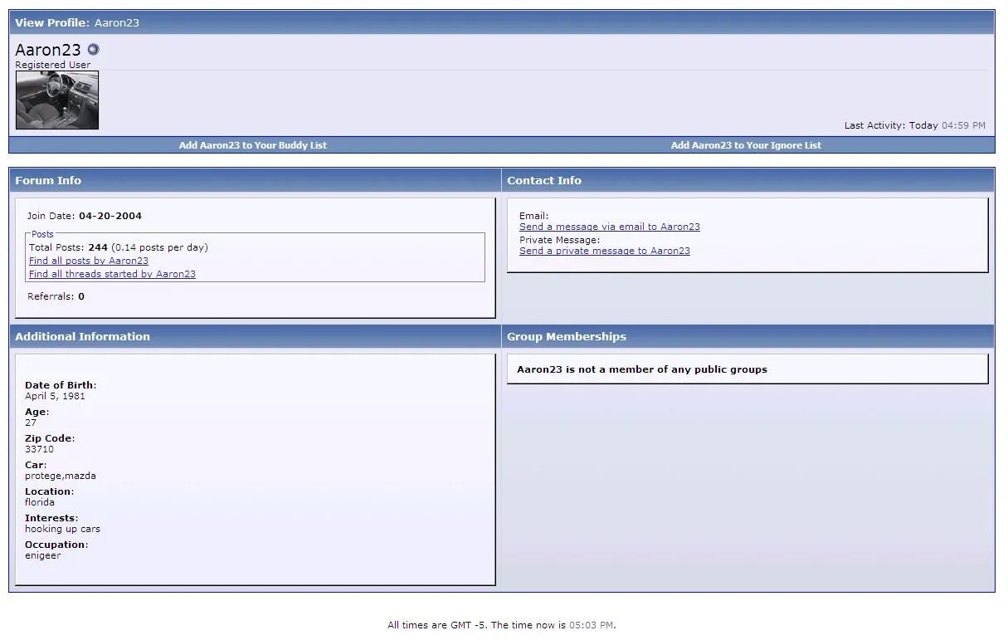Click the offline status icon beside Aaron23
Image resolution: width=1008 pixels, height=640 pixels.
(93, 50)
